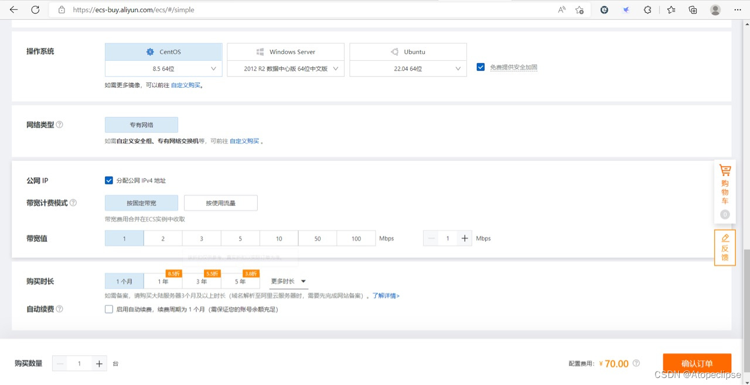Open the Favorites list toolbar icon
This screenshot has height=385, width=750.
[671, 10]
